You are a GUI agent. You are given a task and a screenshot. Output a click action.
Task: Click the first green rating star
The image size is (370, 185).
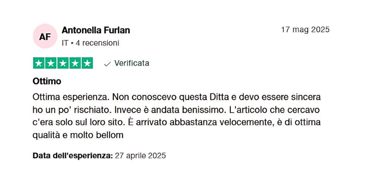tap(39, 63)
